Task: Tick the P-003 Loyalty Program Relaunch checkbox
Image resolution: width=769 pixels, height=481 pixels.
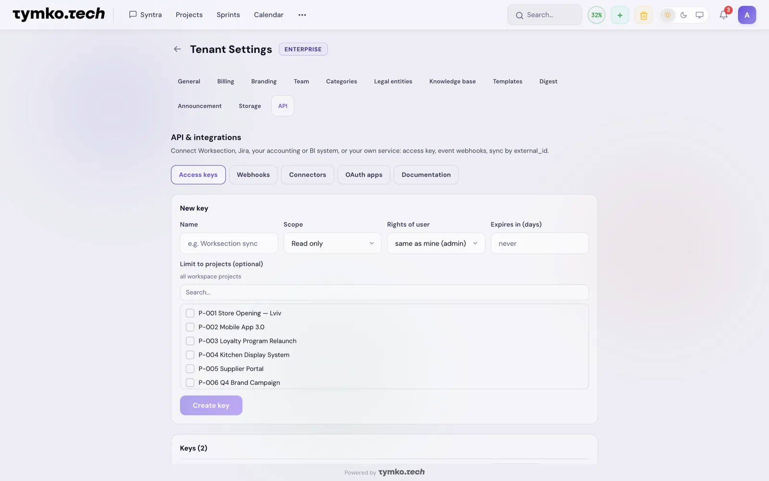Action: coord(190,341)
